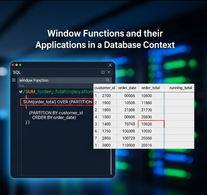The image size is (207, 195).
Task: Click the green window dot
Action: pyautogui.click(x=20, y=65)
